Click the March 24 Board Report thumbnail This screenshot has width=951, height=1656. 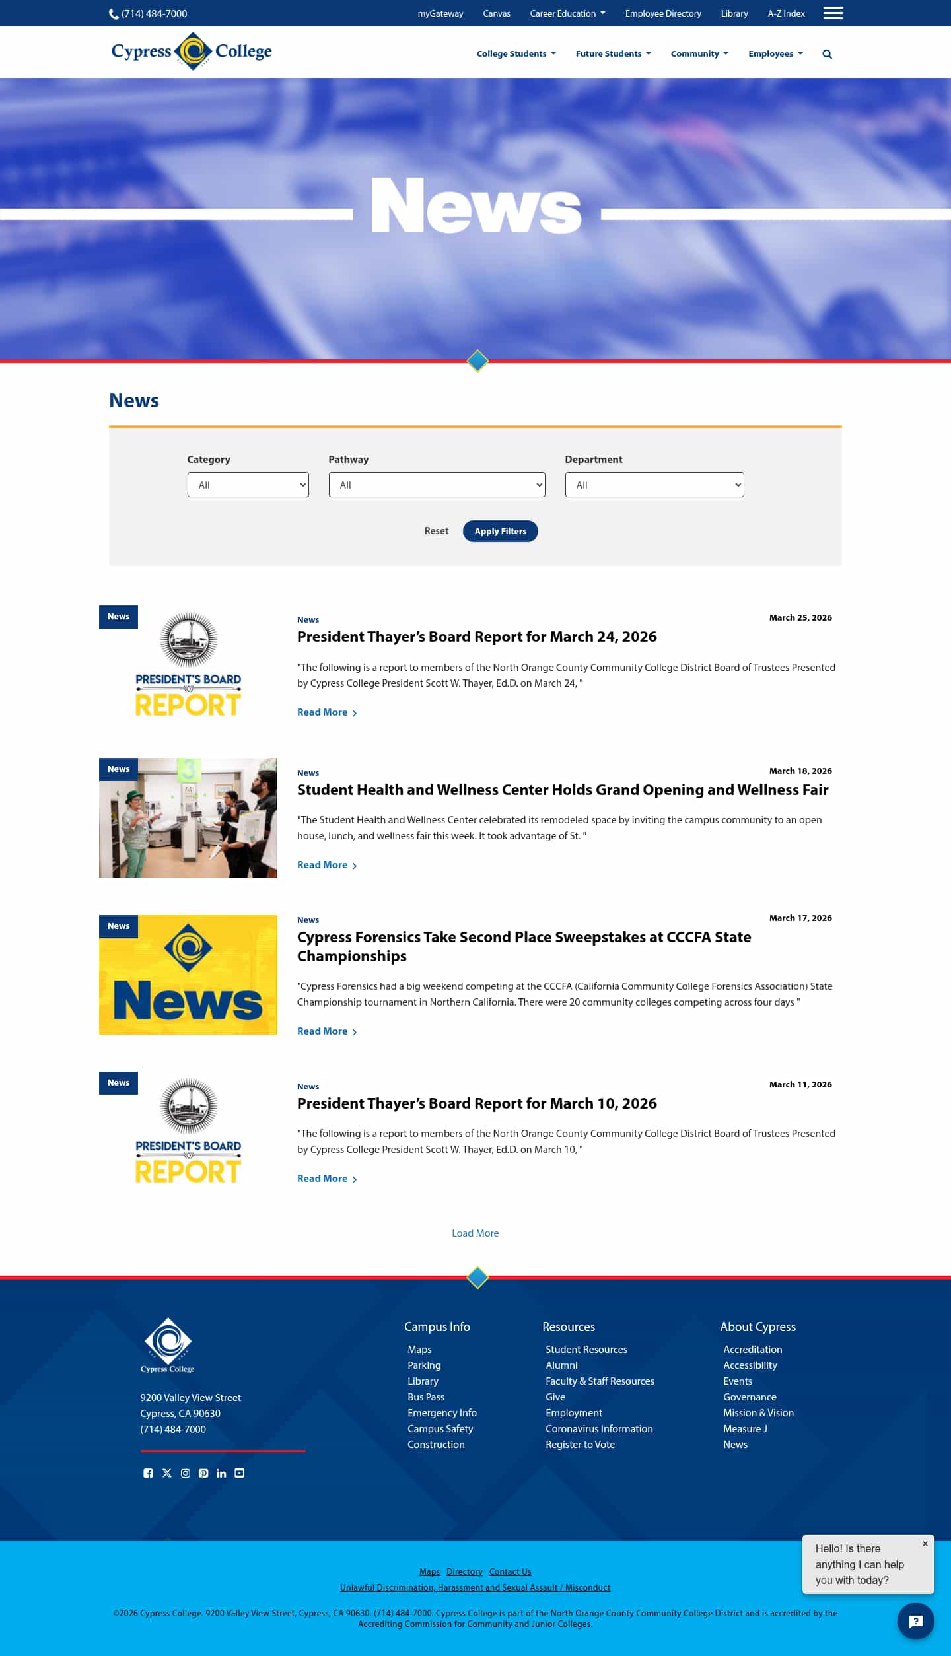(188, 665)
